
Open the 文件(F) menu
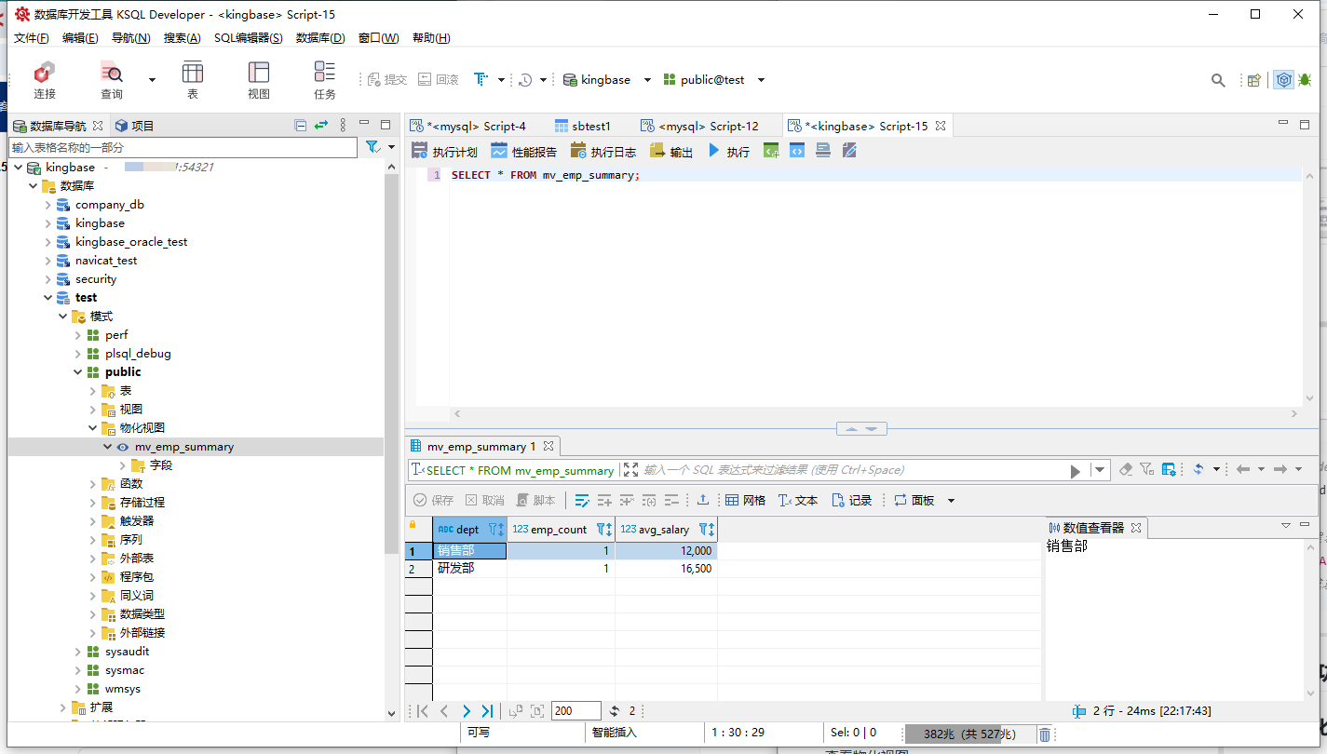(31, 38)
